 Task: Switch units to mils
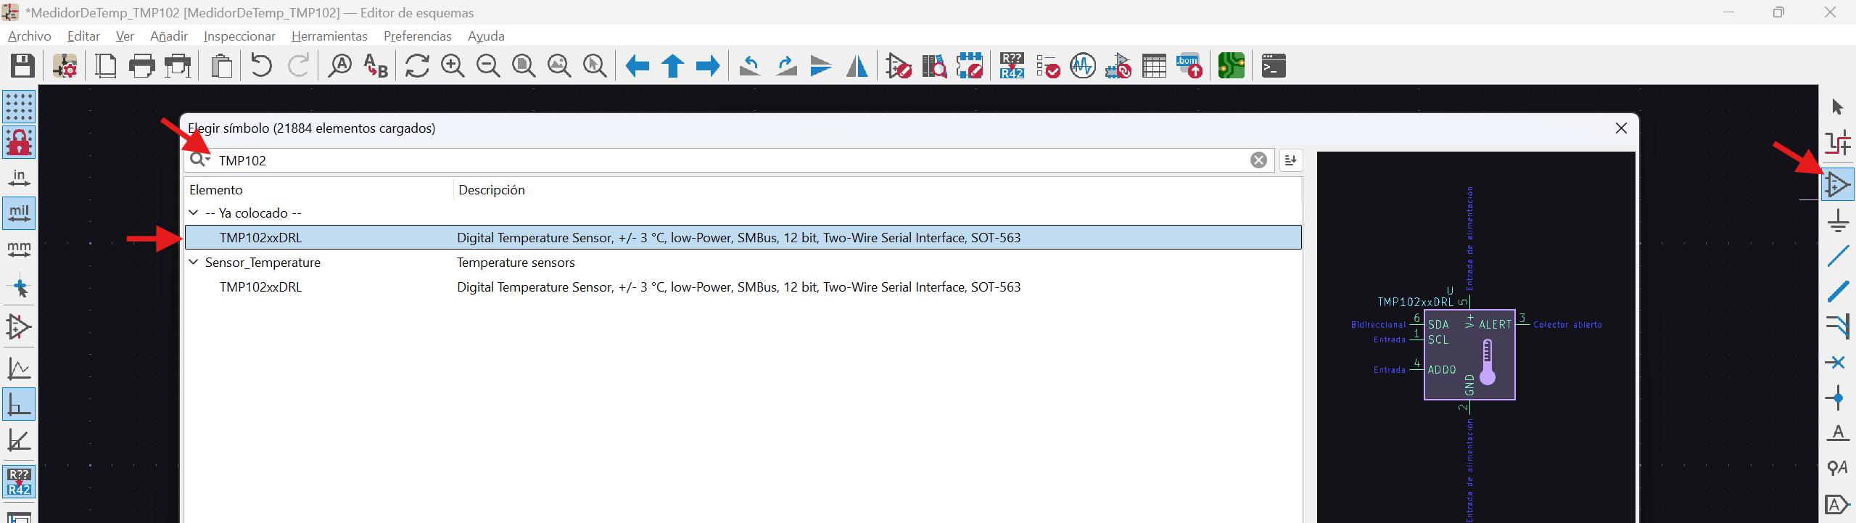[19, 213]
